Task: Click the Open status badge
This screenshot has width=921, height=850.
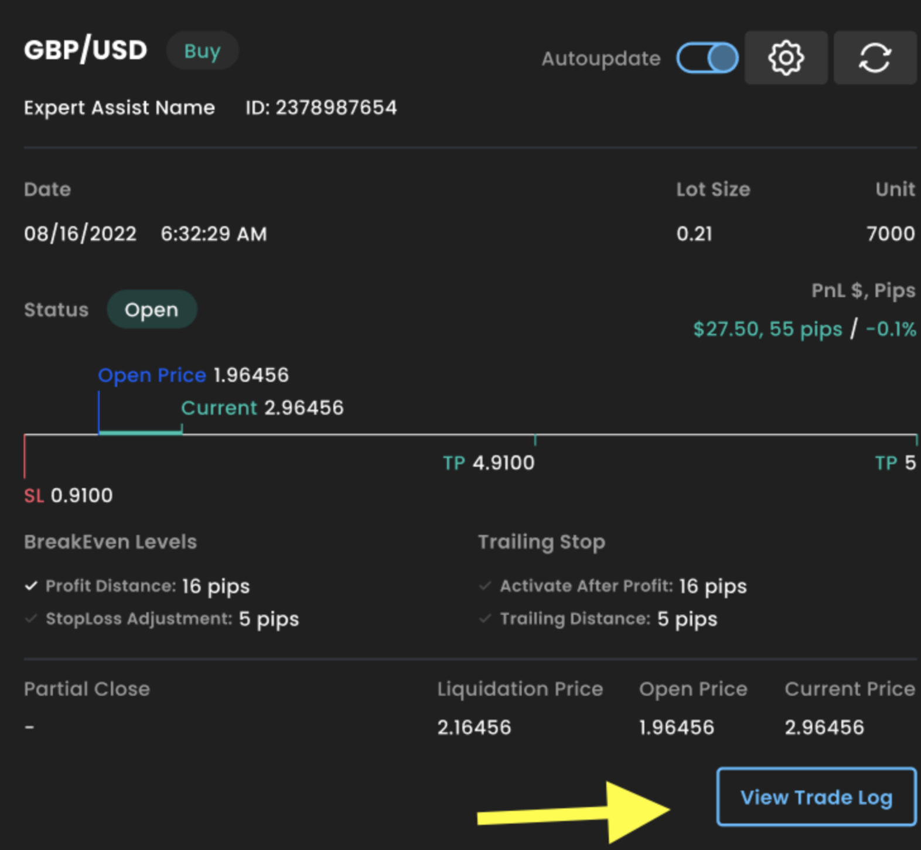Action: (x=152, y=310)
